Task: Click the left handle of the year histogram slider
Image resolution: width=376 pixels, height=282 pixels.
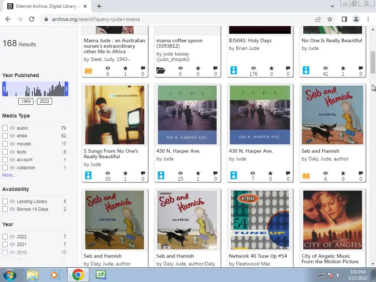Action: pos(4,89)
